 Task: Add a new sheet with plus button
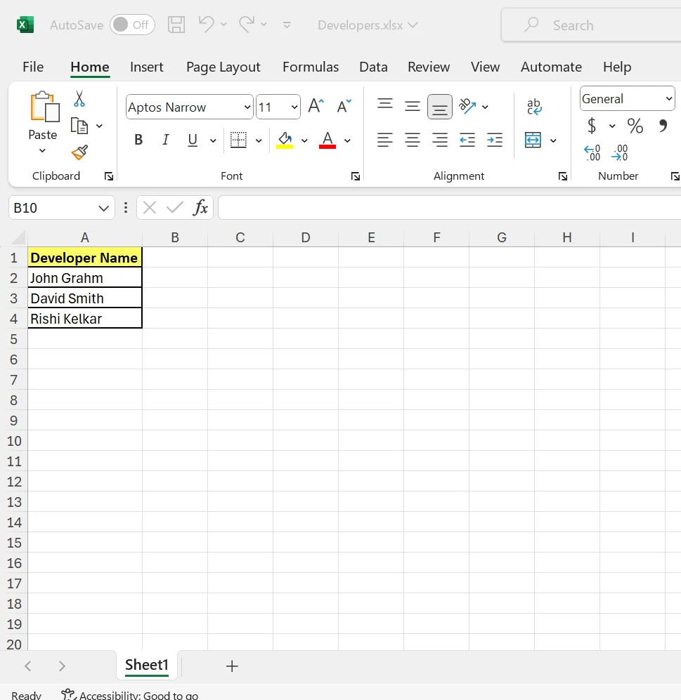pyautogui.click(x=232, y=666)
